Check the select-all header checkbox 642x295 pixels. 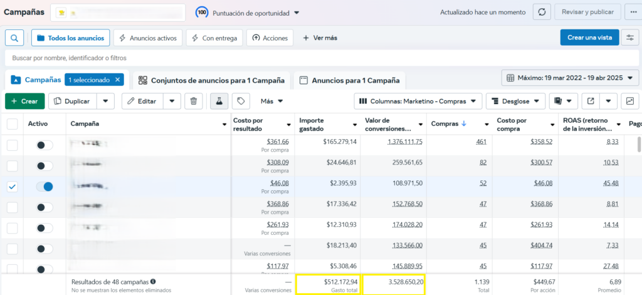point(13,124)
